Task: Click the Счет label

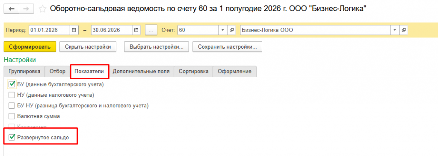Action: click(168, 30)
